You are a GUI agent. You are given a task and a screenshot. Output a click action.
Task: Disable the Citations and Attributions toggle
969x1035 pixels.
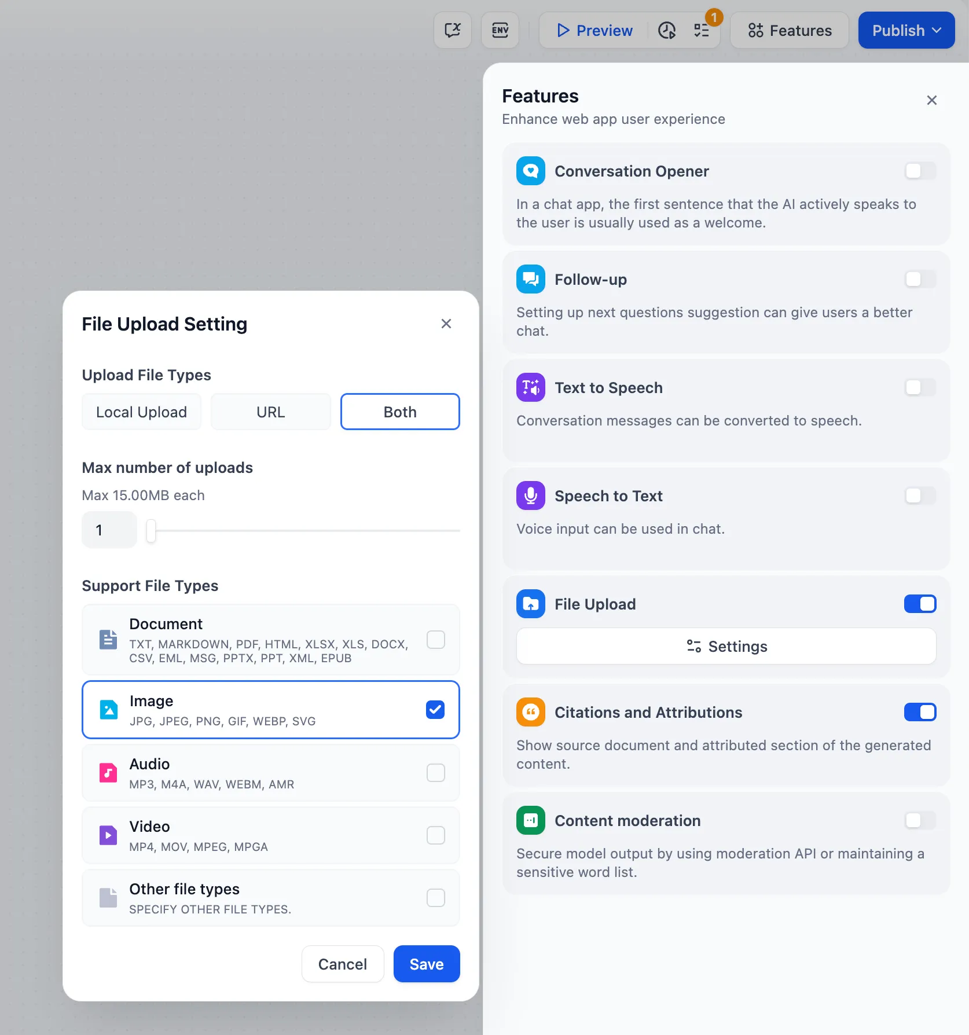pos(920,712)
